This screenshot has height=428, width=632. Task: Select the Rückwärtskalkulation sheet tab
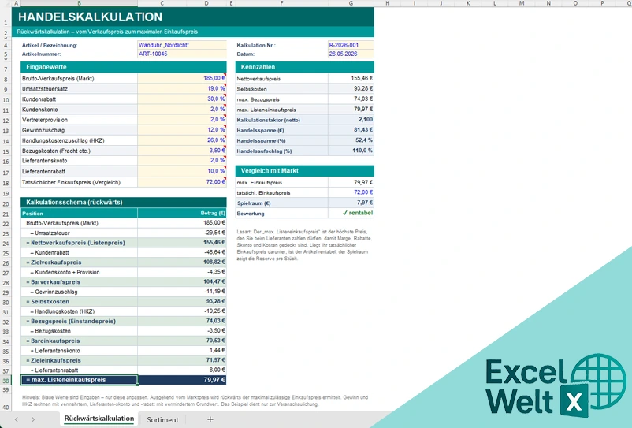(x=99, y=419)
